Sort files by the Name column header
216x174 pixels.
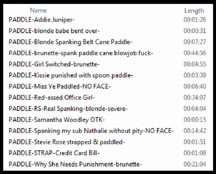point(39,10)
